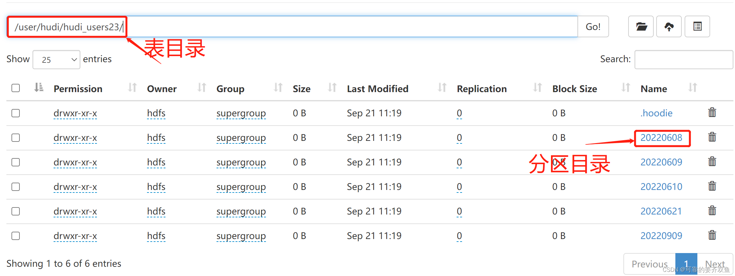Open the .hoodie directory link
Viewport: 735px width, 276px height.
(x=656, y=113)
